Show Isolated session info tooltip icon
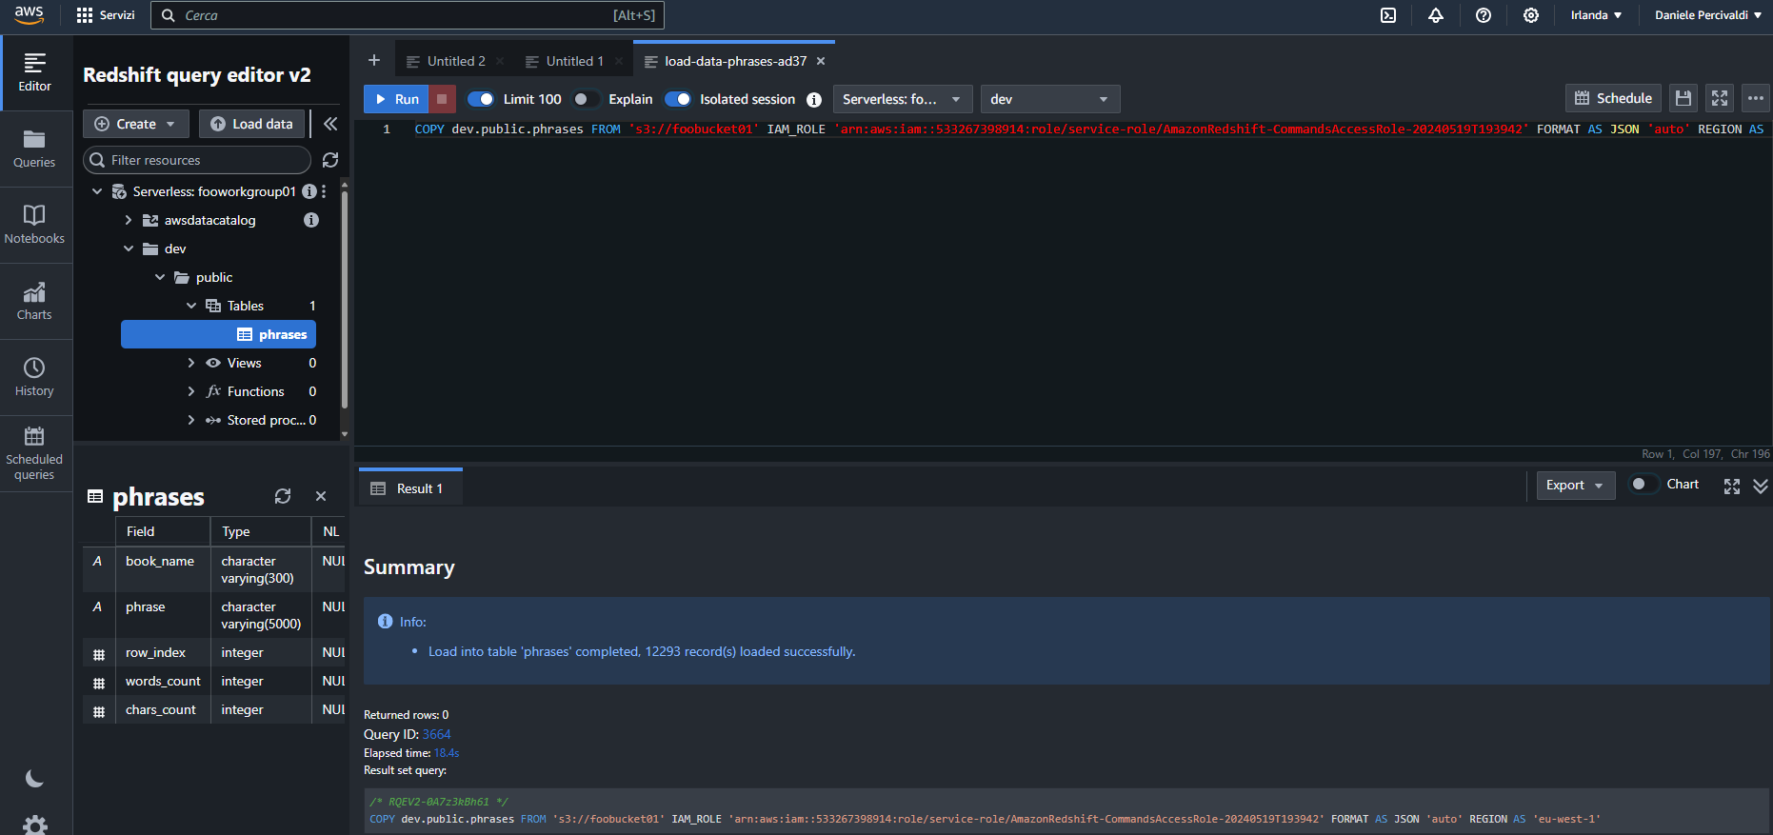This screenshot has height=835, width=1773. click(814, 99)
